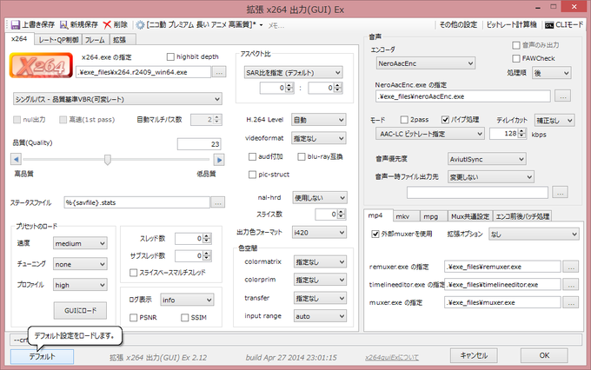Image resolution: width=591 pixels, height=370 pixels.
Task: Browse for timelineeditor.exe path
Action: (571, 285)
